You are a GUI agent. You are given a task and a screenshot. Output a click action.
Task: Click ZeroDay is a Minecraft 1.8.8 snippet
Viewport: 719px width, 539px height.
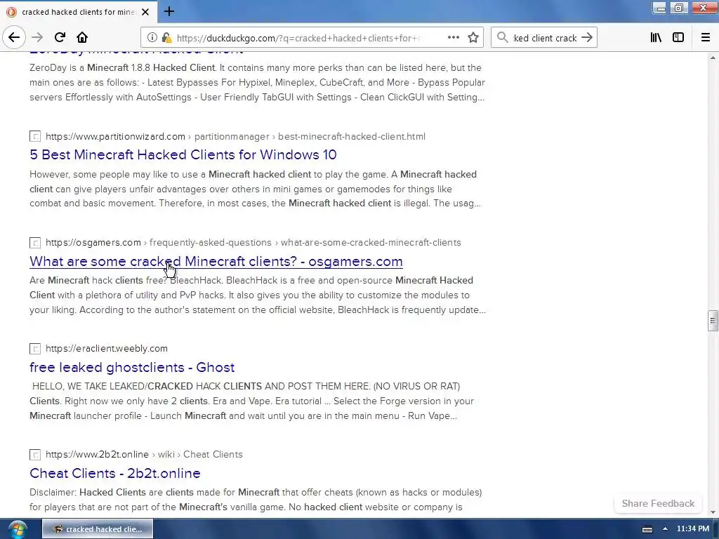point(257,83)
